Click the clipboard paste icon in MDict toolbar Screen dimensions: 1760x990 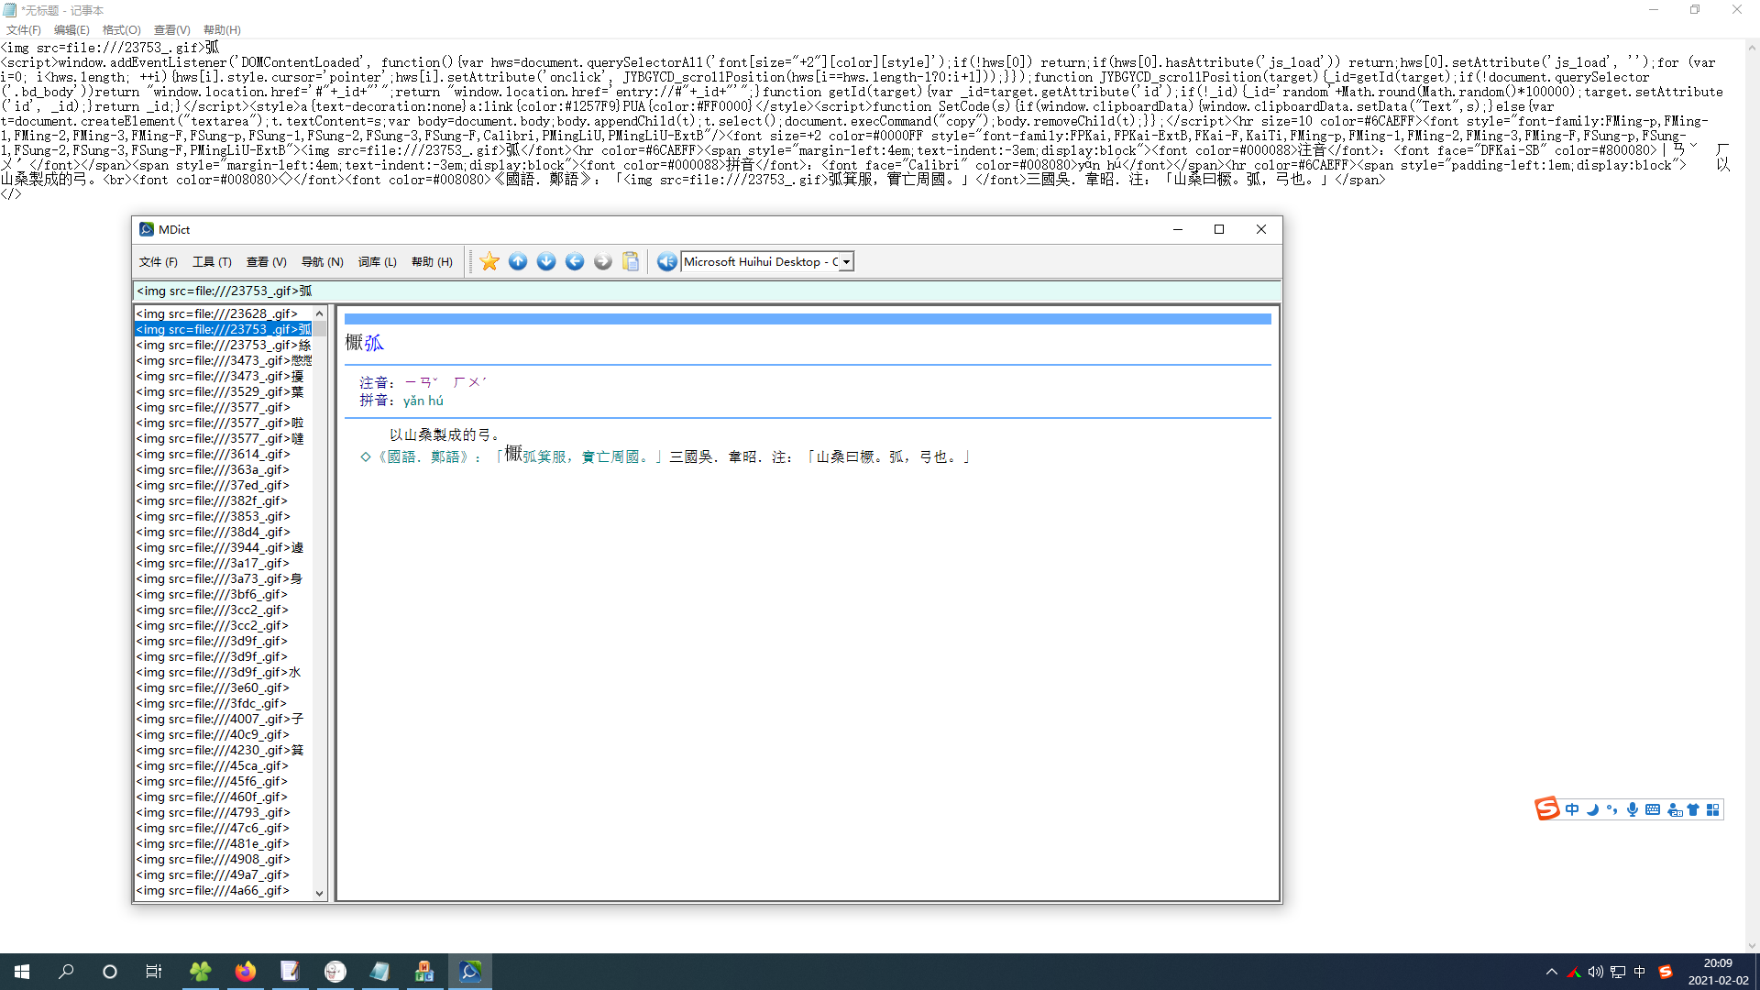631,262
